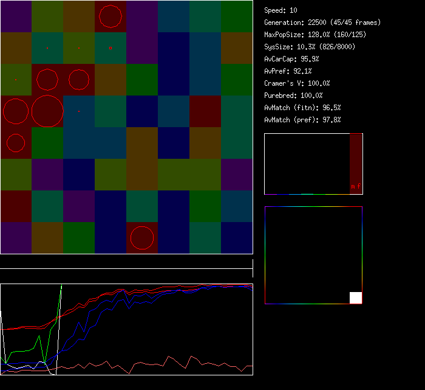
Task: Select the leftmost circle in the fourth row
Action: click(16, 111)
